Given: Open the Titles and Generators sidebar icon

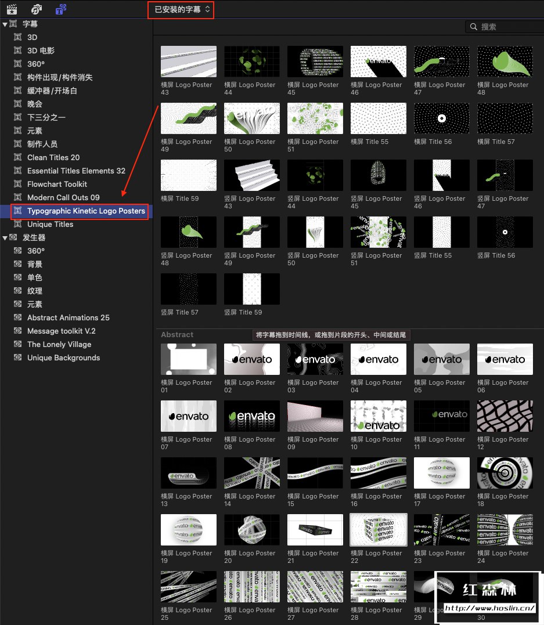Looking at the screenshot, I should 60,9.
